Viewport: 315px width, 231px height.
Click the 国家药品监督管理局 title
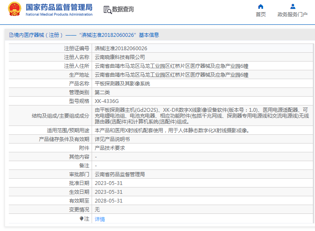tap(59, 7)
